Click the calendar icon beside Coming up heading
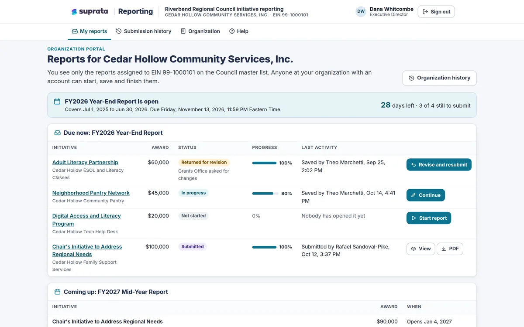Viewport: 524px width, 327px height. point(57,292)
